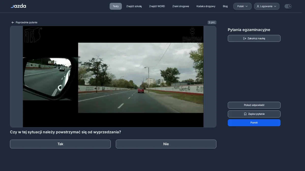Visit the Blog
The width and height of the screenshot is (305, 171).
[225, 6]
